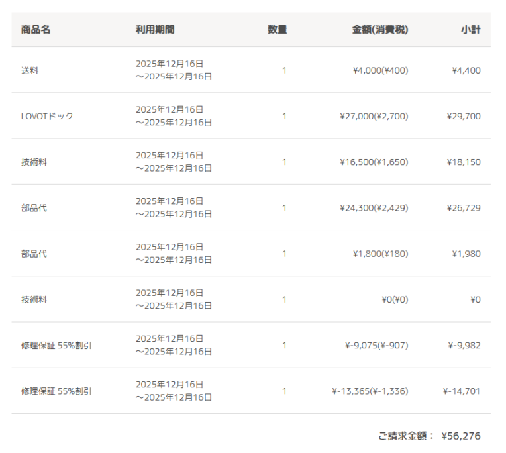This screenshot has width=506, height=453.
Task: Click the ¥4,400 subtotal for 送料
Action: point(466,70)
